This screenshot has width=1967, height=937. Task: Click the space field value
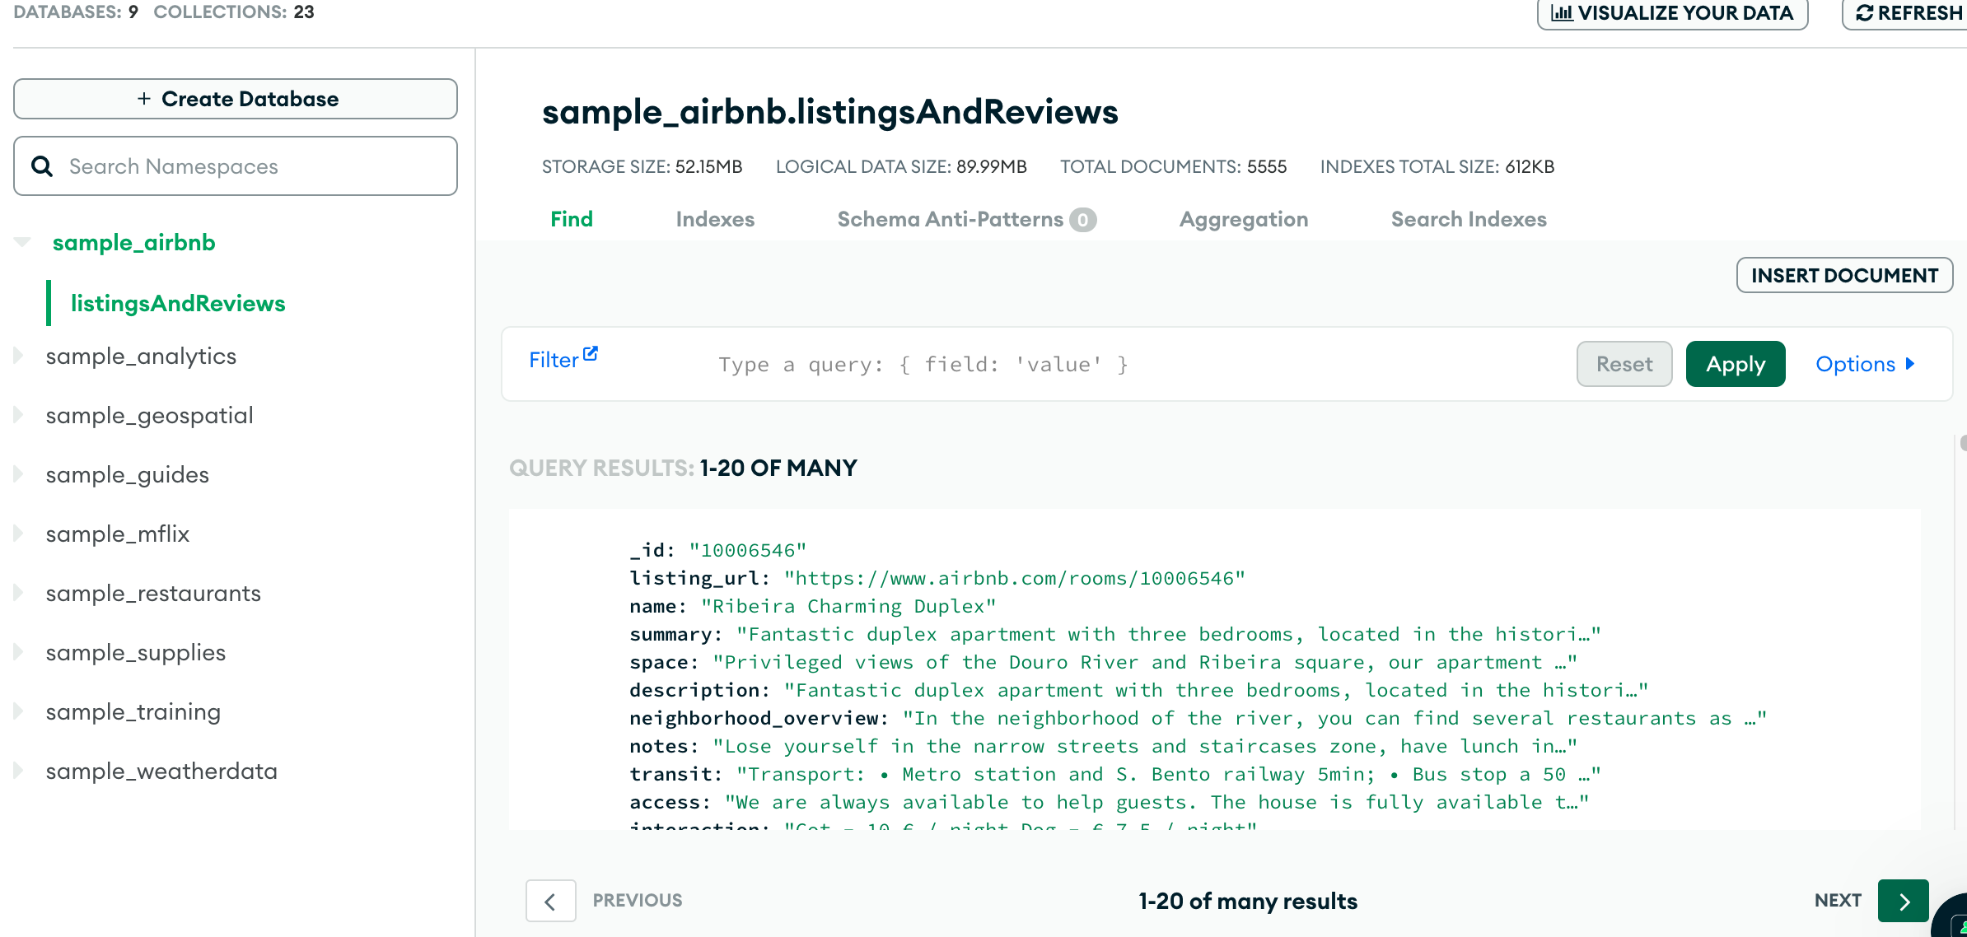[1145, 662]
